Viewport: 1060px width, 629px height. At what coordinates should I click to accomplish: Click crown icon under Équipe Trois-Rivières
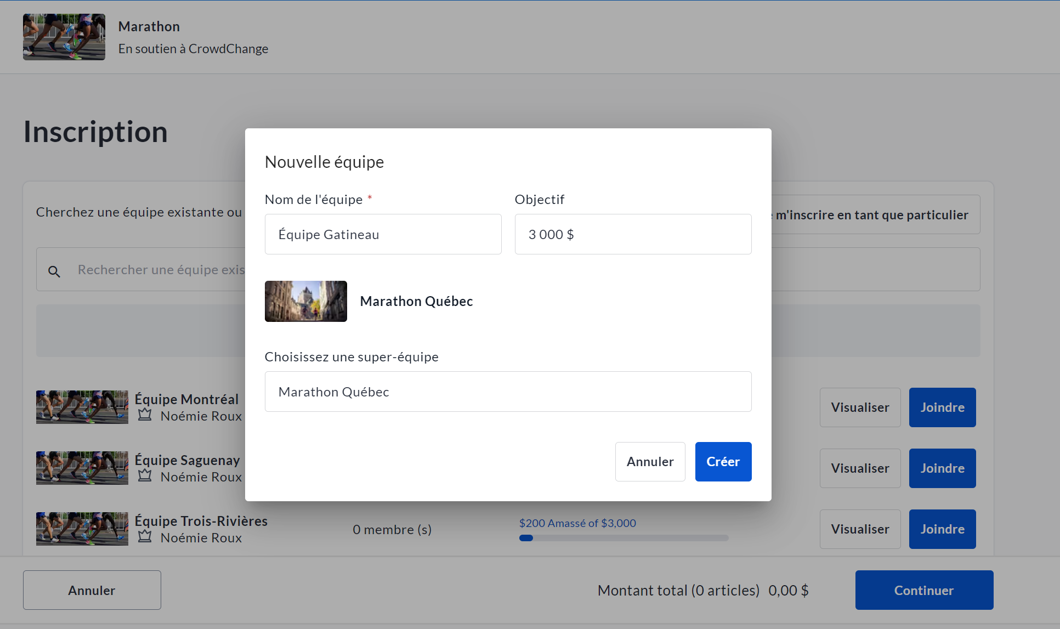tap(145, 537)
